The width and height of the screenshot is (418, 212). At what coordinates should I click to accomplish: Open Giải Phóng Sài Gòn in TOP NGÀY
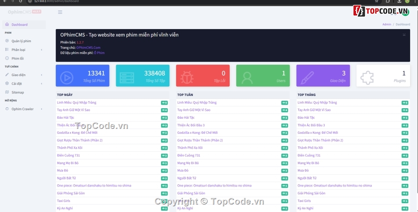(x=71, y=194)
